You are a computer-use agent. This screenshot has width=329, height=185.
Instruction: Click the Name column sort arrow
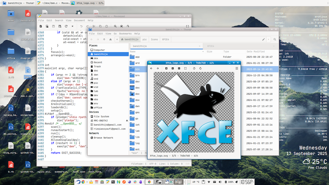pyautogui.click(x=203, y=52)
